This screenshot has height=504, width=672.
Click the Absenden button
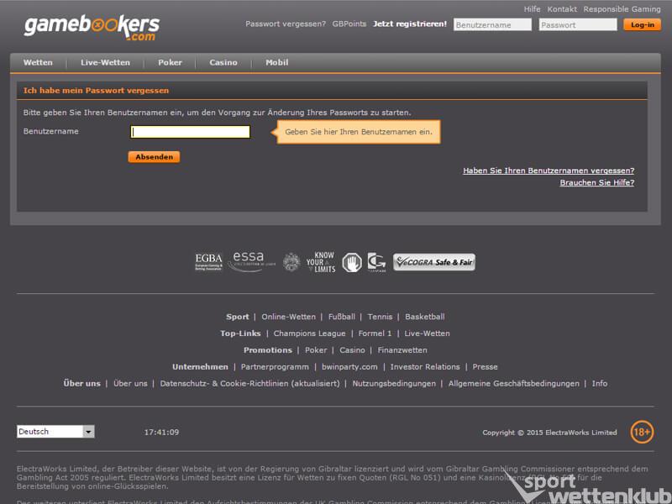pyautogui.click(x=155, y=157)
